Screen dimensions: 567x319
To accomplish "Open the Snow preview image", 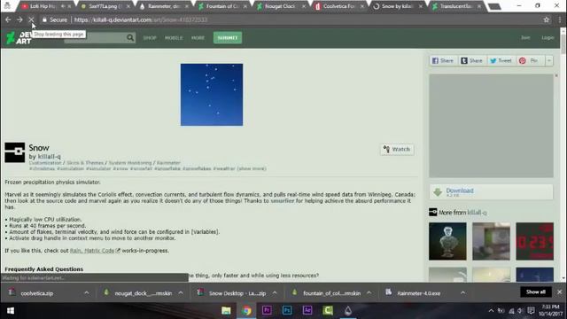I will tap(212, 95).
